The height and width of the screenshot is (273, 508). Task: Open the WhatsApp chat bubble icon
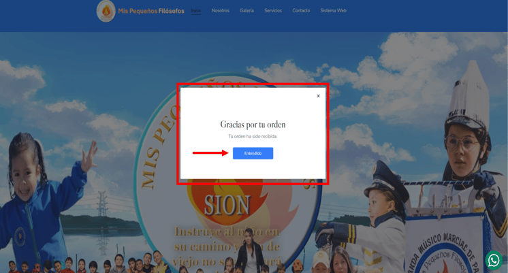(494, 259)
